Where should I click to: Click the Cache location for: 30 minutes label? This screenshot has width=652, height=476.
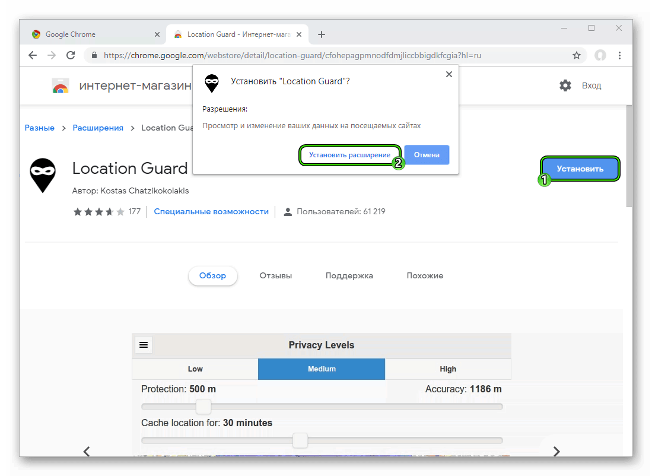click(206, 423)
